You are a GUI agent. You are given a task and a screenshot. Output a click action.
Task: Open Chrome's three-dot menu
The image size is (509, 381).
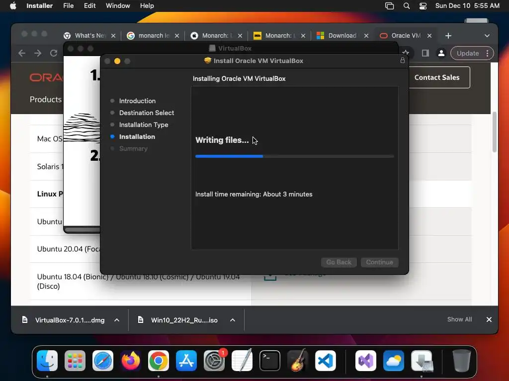(487, 53)
